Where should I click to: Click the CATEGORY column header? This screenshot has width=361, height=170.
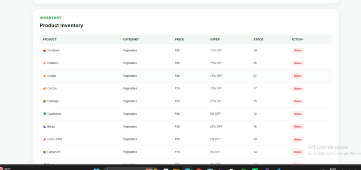pyautogui.click(x=131, y=39)
